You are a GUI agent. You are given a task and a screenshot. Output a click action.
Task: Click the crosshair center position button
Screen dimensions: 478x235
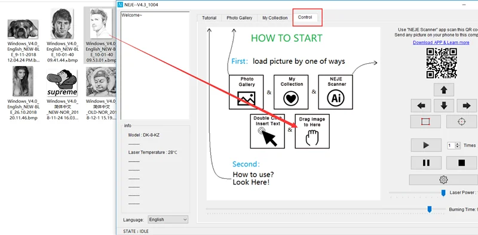[461, 122]
